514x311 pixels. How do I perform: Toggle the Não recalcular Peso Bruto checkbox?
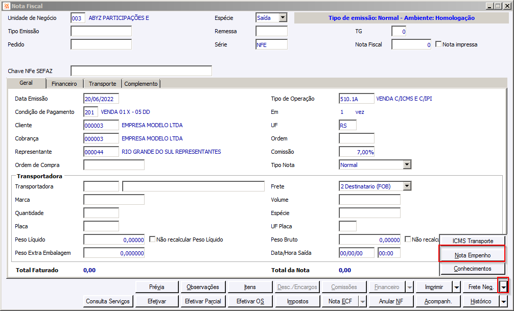pos(408,239)
